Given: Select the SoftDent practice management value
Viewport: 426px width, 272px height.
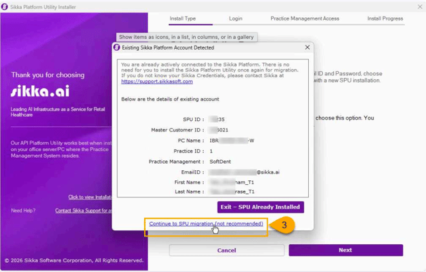Looking at the screenshot, I should point(220,162).
